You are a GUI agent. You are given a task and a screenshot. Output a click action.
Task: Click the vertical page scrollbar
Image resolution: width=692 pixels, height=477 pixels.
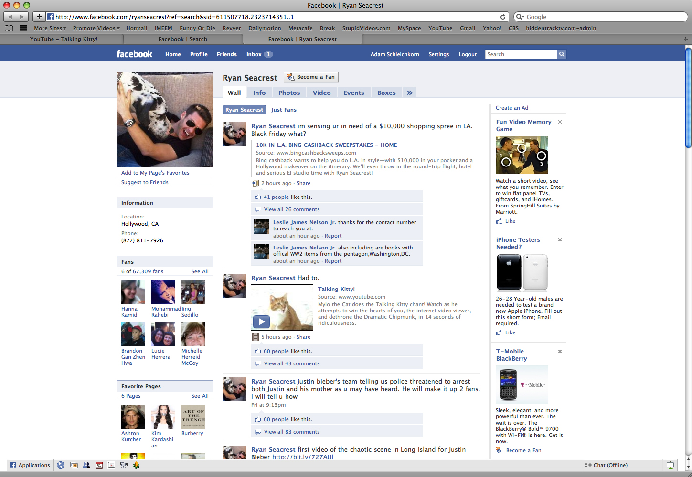point(688,98)
